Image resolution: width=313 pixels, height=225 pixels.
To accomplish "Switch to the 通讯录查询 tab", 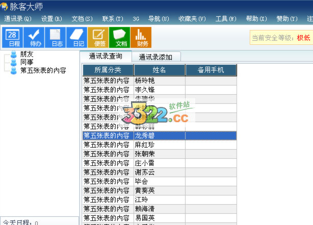I will [106, 57].
